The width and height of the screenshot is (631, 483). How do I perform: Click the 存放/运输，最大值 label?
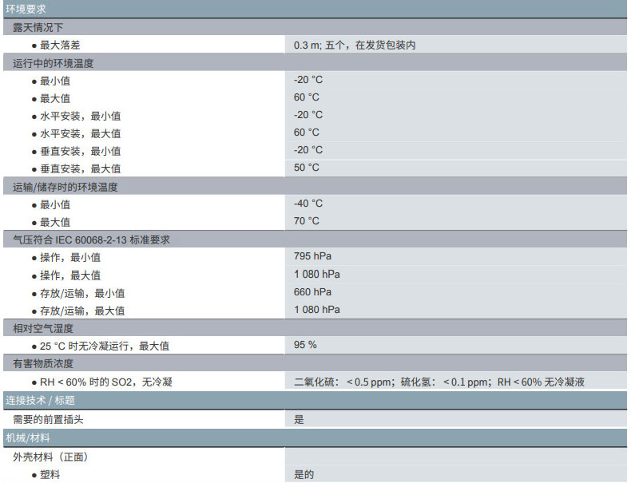tap(82, 311)
